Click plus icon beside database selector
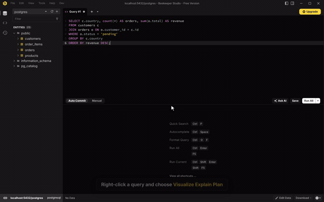Screen dimensions: 324x202 (x=57, y=11)
